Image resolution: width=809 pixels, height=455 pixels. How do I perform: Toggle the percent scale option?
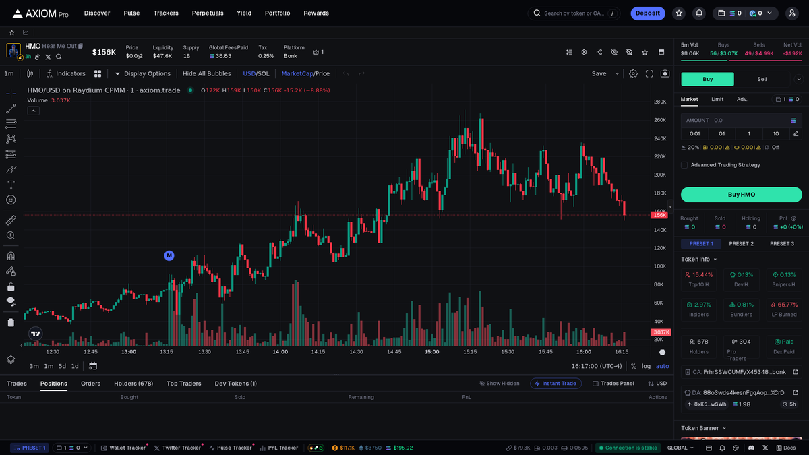(x=634, y=366)
